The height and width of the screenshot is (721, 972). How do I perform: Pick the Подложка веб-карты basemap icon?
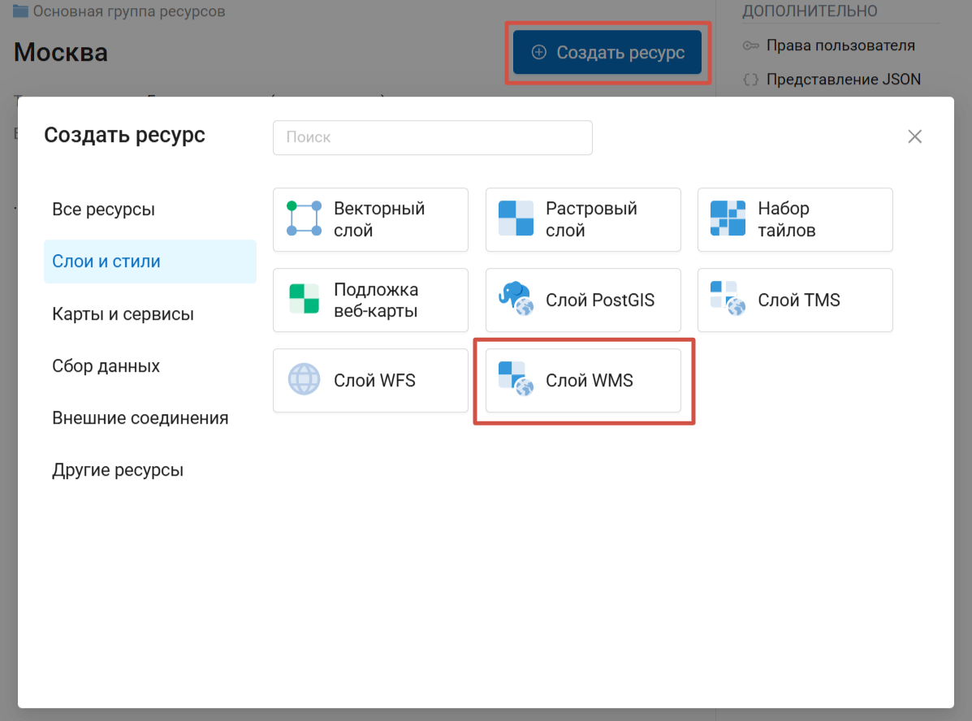coord(305,300)
